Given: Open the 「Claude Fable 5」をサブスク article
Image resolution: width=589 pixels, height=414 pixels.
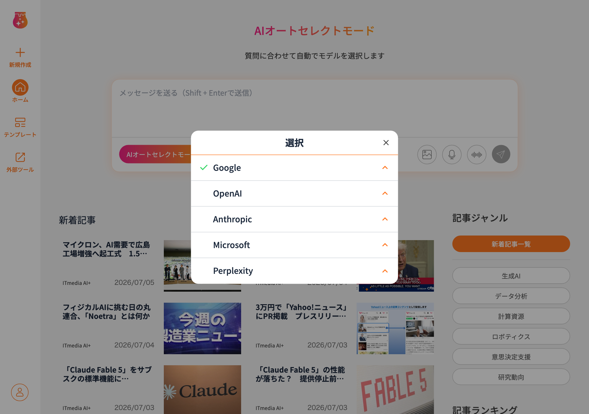Looking at the screenshot, I should [107, 374].
